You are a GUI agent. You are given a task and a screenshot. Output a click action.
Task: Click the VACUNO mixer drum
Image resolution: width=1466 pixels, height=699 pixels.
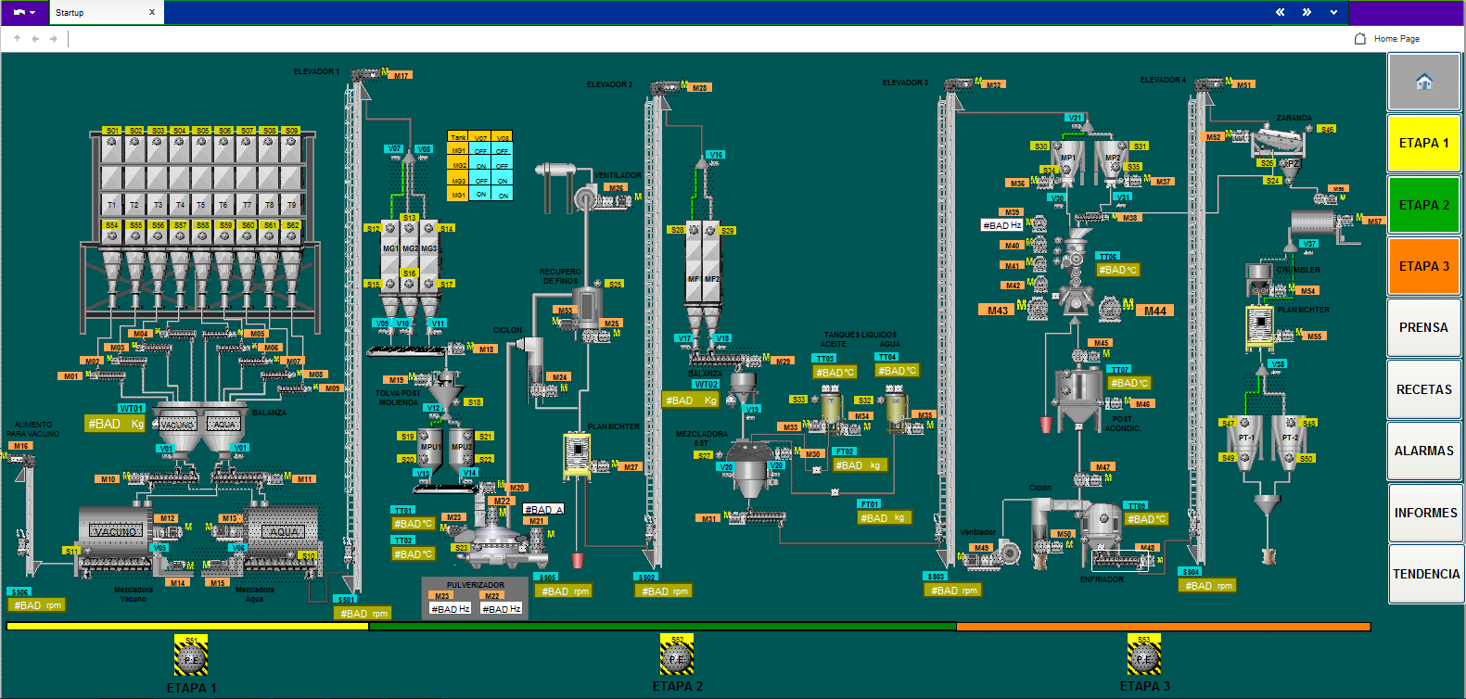[115, 530]
